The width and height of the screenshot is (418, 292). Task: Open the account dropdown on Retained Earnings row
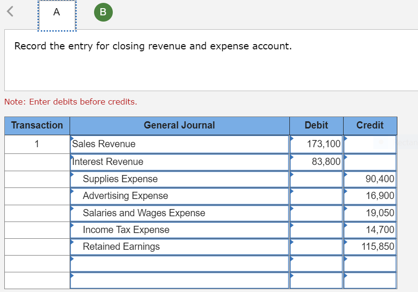click(72, 243)
